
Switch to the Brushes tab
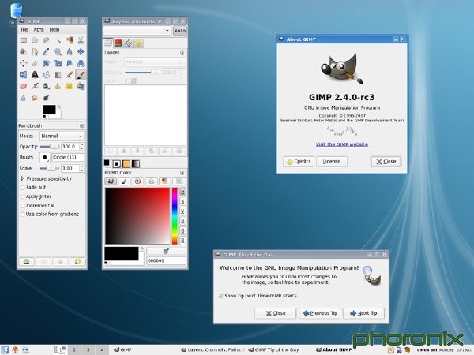click(117, 164)
